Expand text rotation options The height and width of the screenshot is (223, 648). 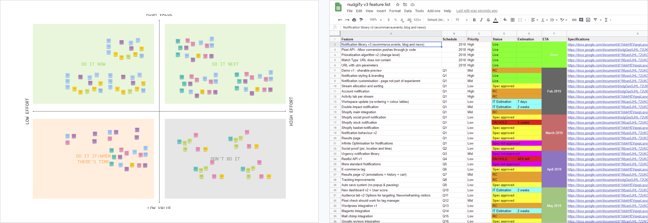click(564, 20)
